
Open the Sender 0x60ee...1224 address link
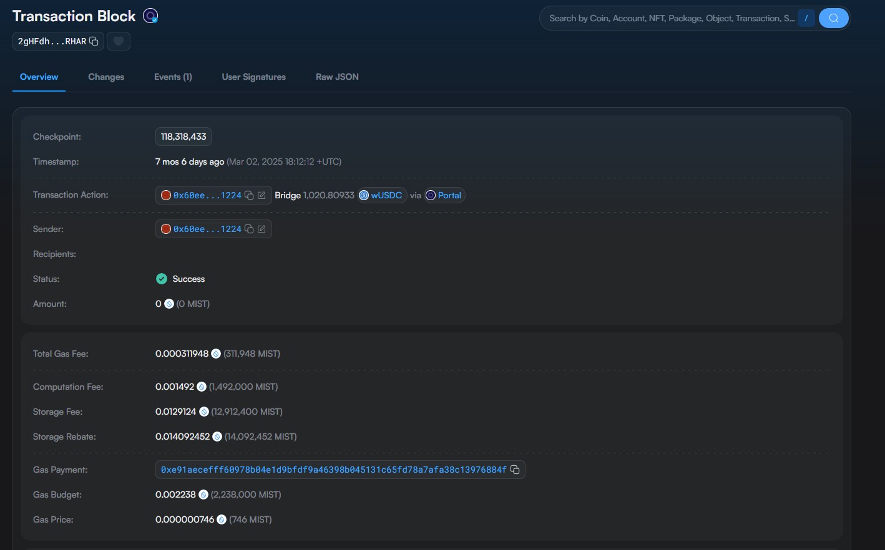(207, 229)
